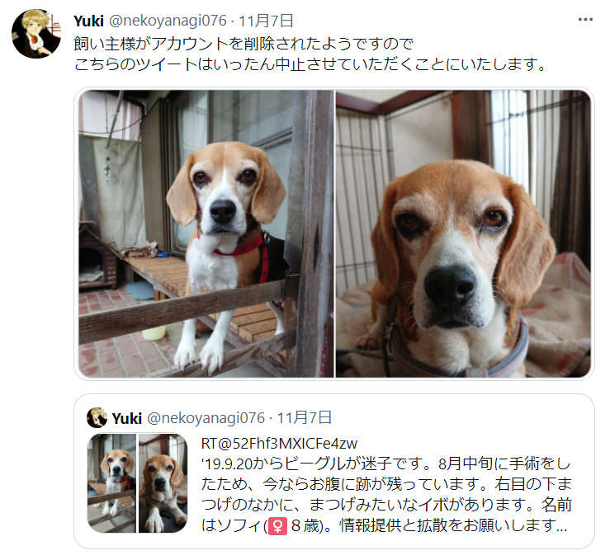Open the quoted tweet about lost beagle
610x560 pixels.
coord(334,472)
